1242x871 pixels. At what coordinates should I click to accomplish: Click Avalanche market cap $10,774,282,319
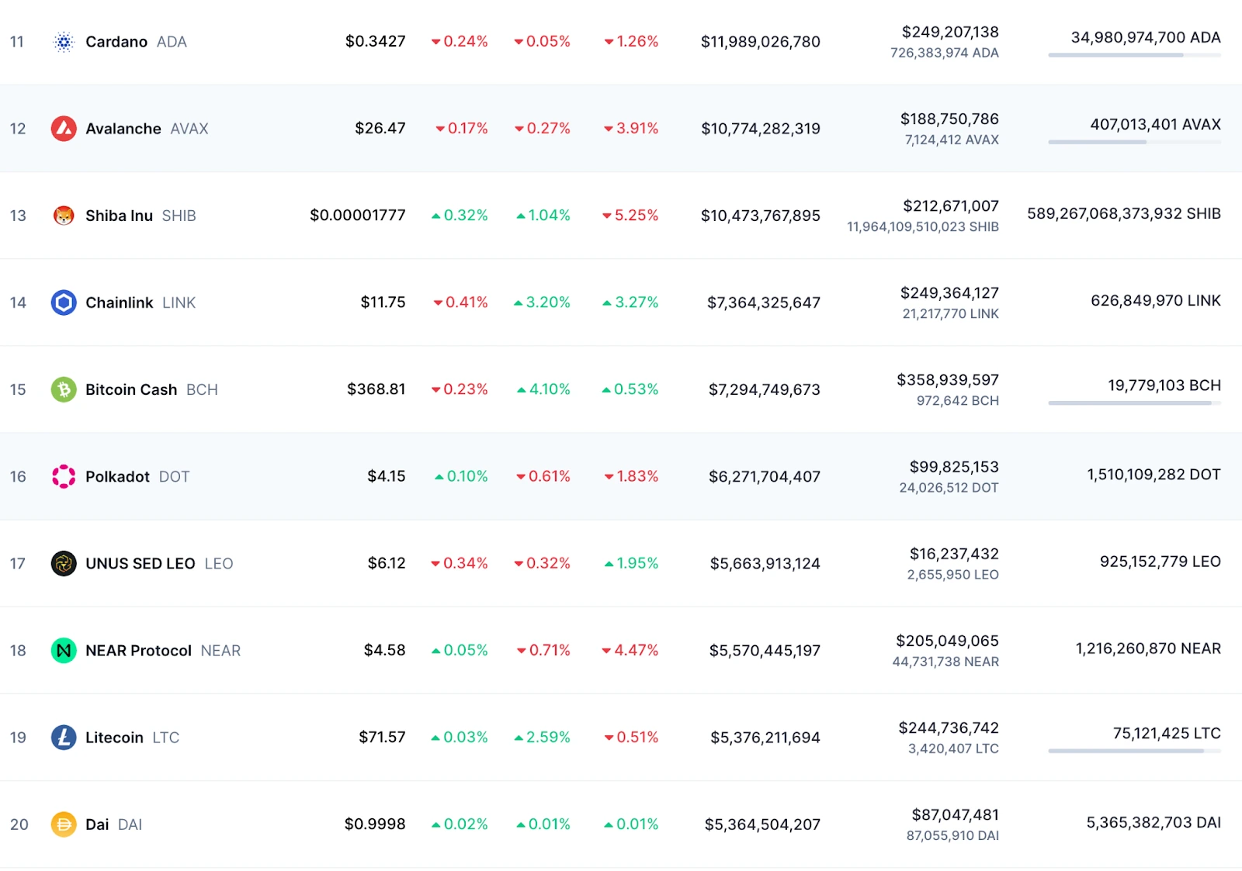click(761, 129)
